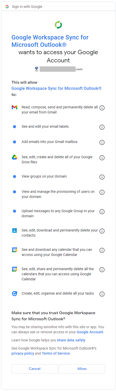This screenshot has height=391, width=116.
Task: Click the 'Sign in with Google' header text
Action: (27, 7)
